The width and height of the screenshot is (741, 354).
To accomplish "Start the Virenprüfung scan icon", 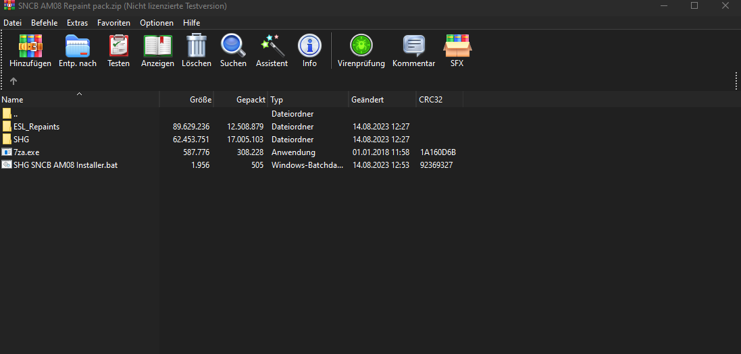I will click(x=361, y=46).
